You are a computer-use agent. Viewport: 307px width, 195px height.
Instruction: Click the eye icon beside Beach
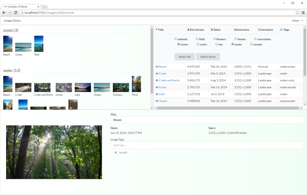tap(157, 67)
